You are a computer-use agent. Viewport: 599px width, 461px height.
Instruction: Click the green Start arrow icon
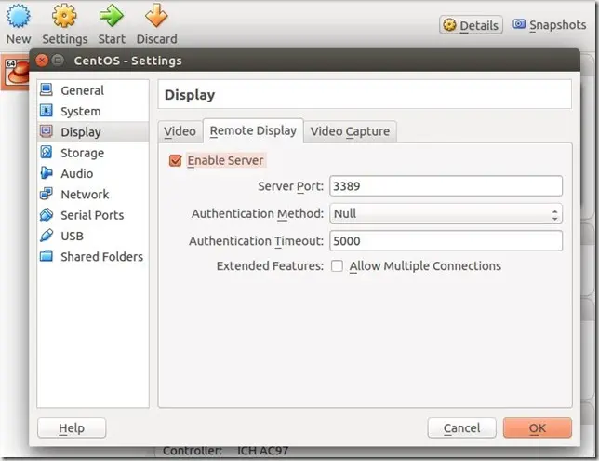point(112,16)
